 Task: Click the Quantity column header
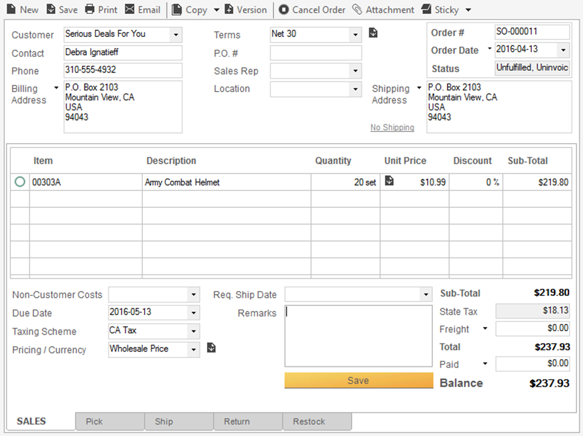(x=333, y=161)
